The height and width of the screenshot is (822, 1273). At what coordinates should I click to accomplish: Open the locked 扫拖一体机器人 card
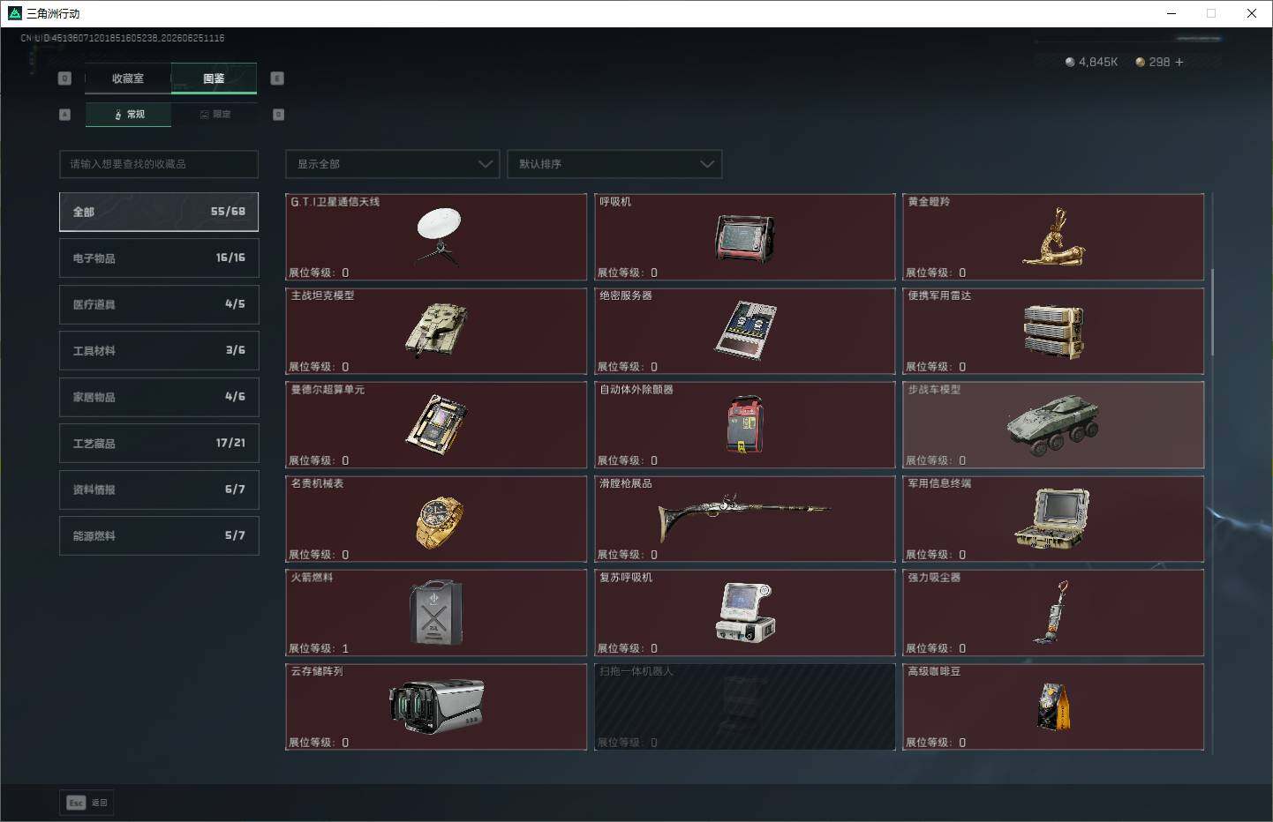pyautogui.click(x=744, y=706)
